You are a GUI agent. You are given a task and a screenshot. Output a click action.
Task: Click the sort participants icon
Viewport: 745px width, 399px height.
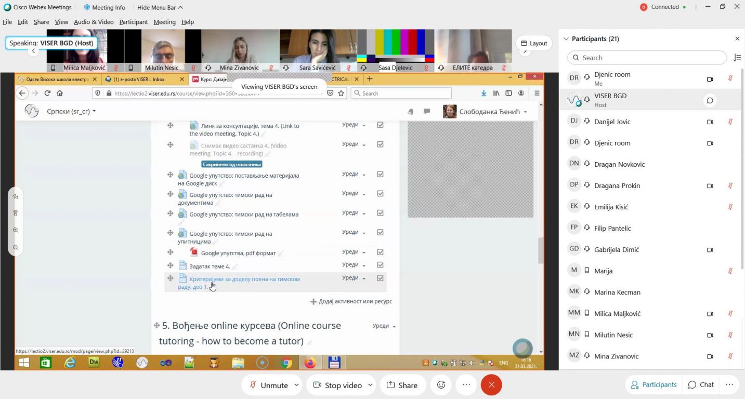737,58
